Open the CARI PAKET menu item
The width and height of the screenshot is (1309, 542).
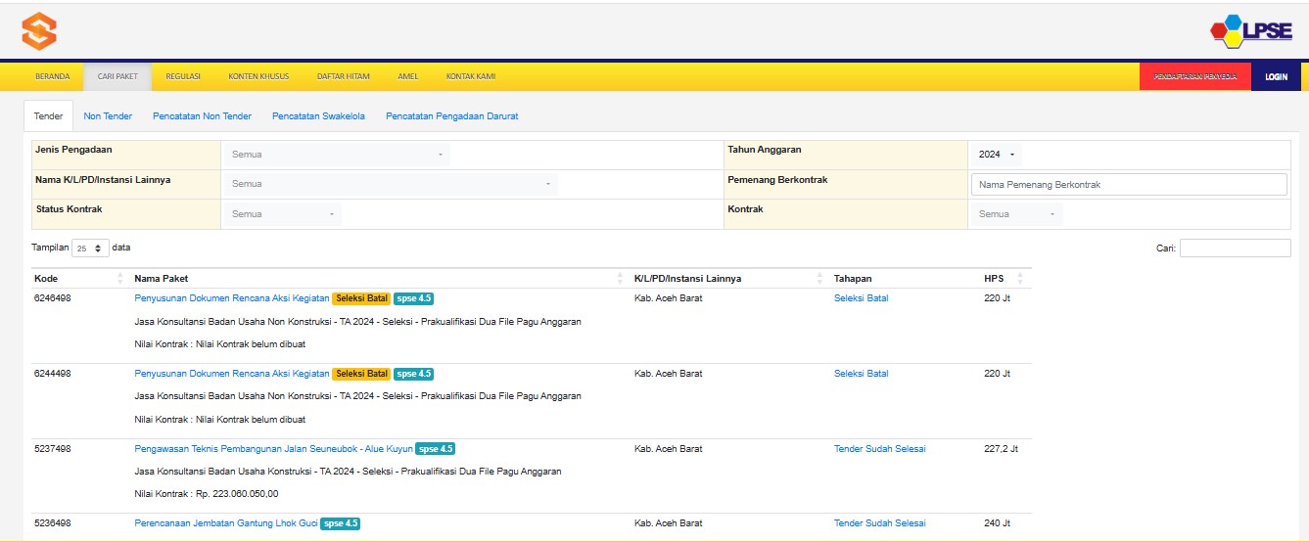click(x=117, y=76)
